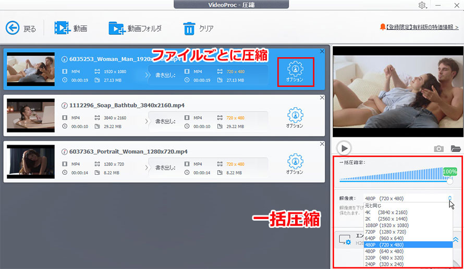Click the 100% compression ratio slider handle

pos(449,181)
